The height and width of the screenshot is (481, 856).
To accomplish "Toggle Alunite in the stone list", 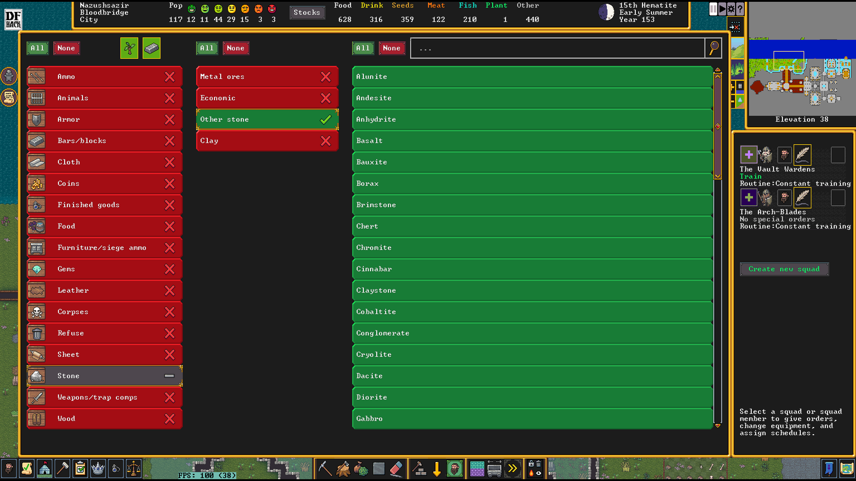I will pos(532,77).
